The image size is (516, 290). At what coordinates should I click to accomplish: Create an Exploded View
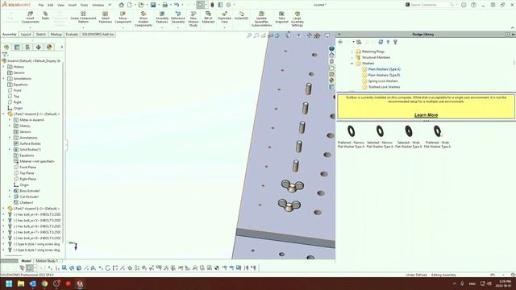coord(224,17)
